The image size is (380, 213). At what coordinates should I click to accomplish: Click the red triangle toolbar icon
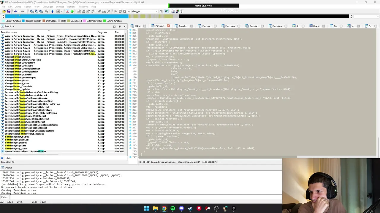pyautogui.click(x=67, y=11)
